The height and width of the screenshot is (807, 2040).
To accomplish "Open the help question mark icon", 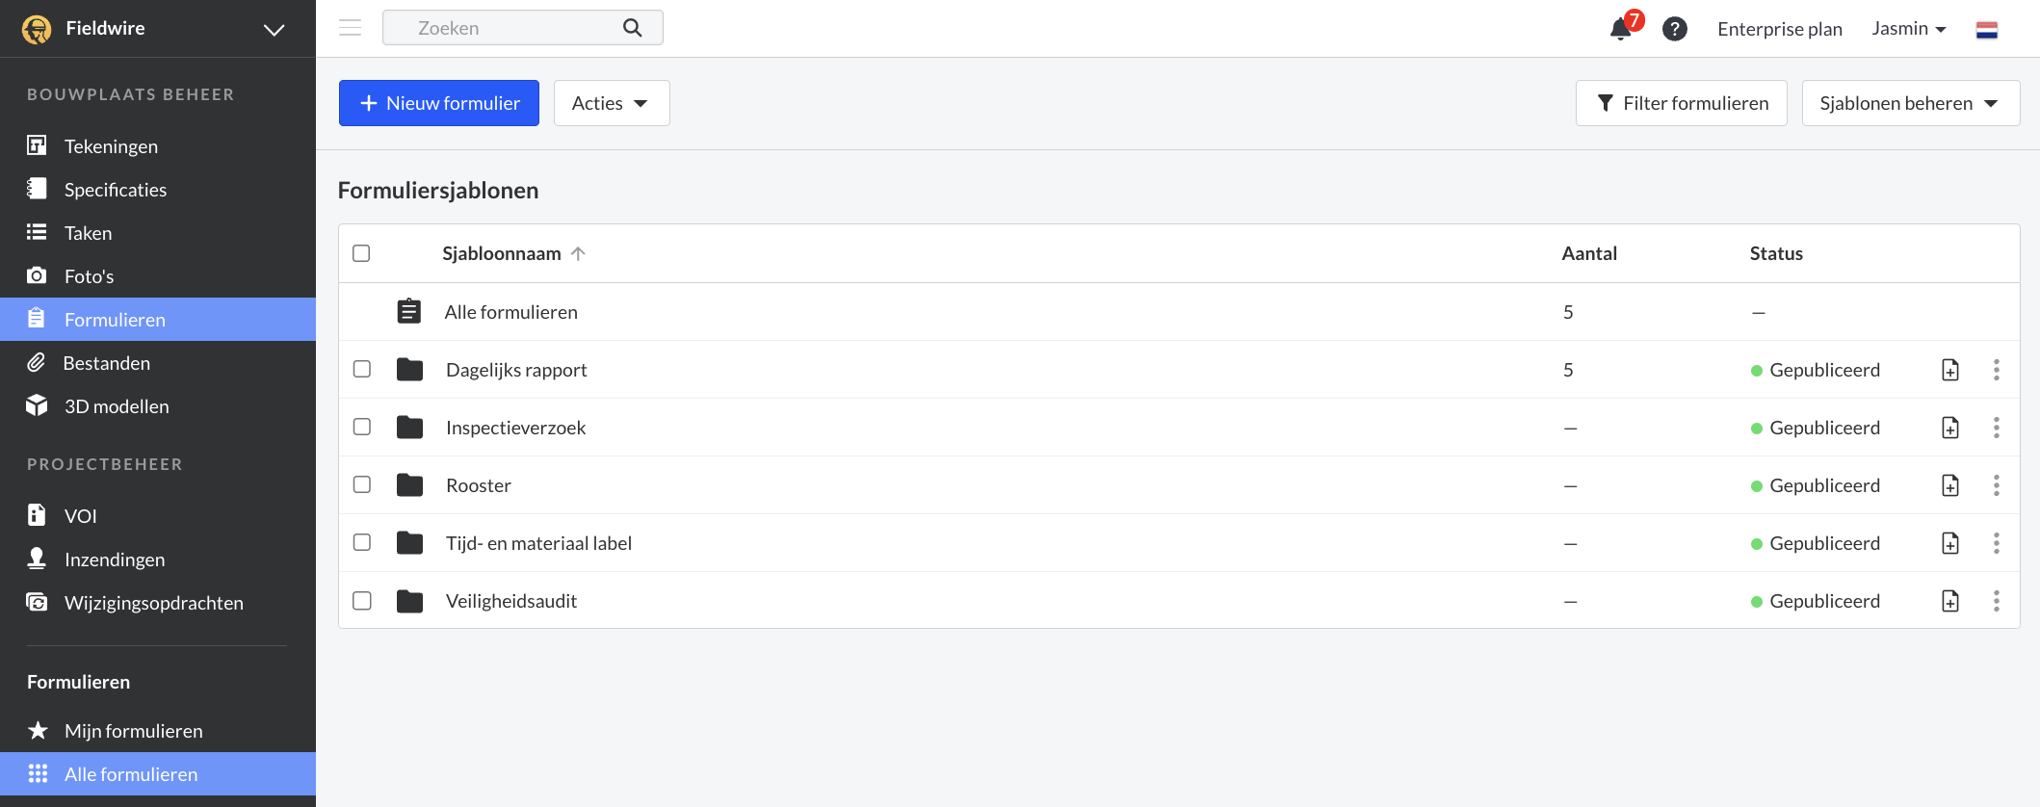I will (x=1675, y=29).
